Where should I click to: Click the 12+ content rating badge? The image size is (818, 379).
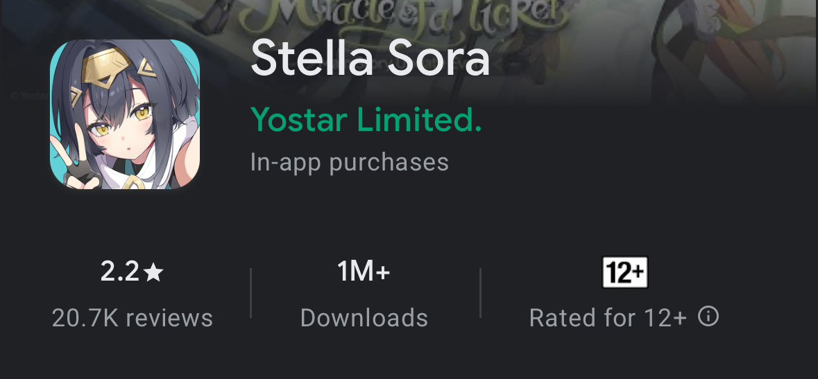coord(624,272)
